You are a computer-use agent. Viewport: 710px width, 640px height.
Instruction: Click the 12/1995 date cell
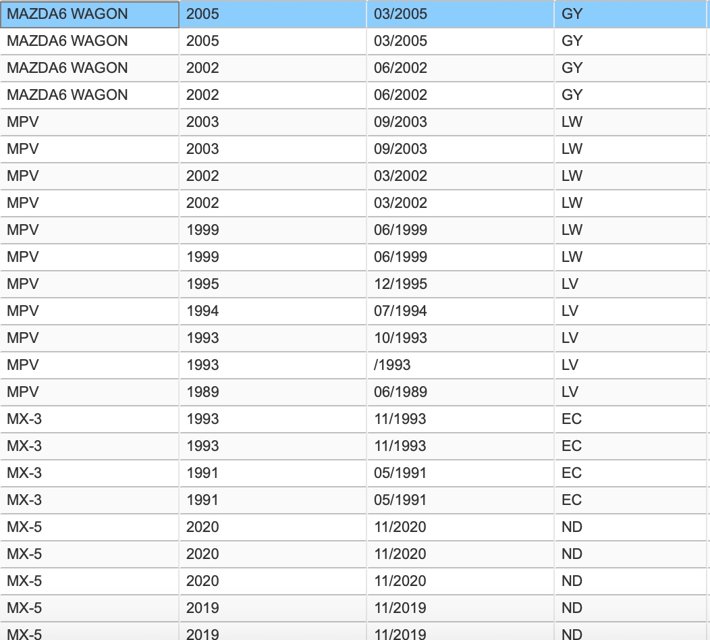[x=460, y=284]
